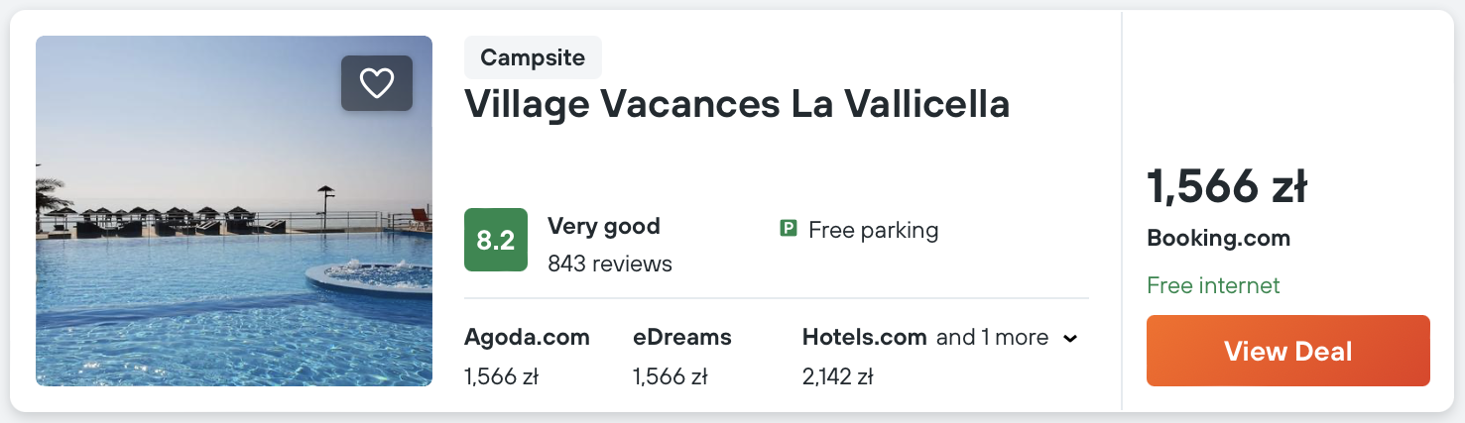Viewport: 1465px width, 423px height.
Task: Select the Hotels.com deal
Action: [x=864, y=338]
